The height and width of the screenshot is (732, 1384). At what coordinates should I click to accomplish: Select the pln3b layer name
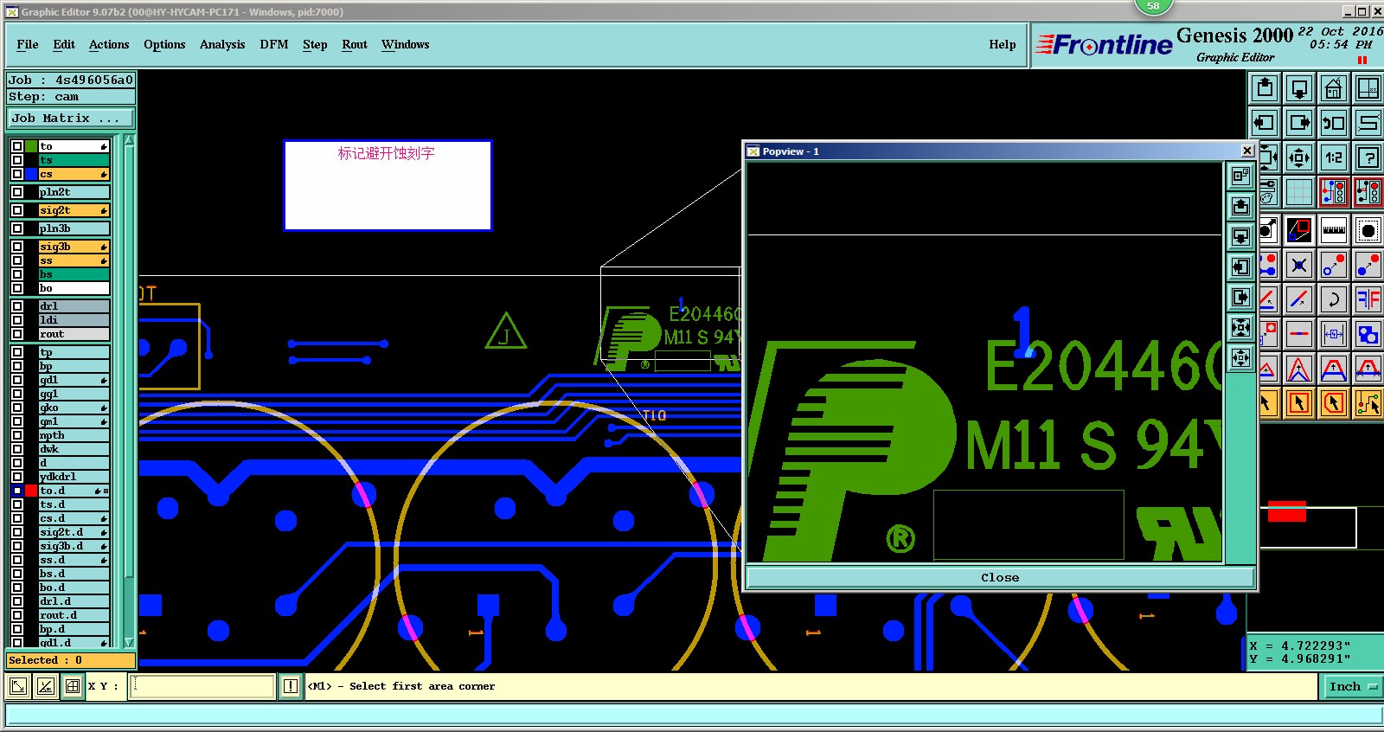click(x=74, y=228)
